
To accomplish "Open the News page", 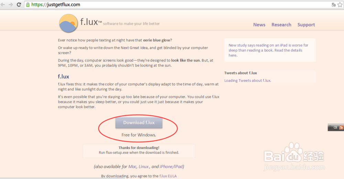I will (259, 25).
